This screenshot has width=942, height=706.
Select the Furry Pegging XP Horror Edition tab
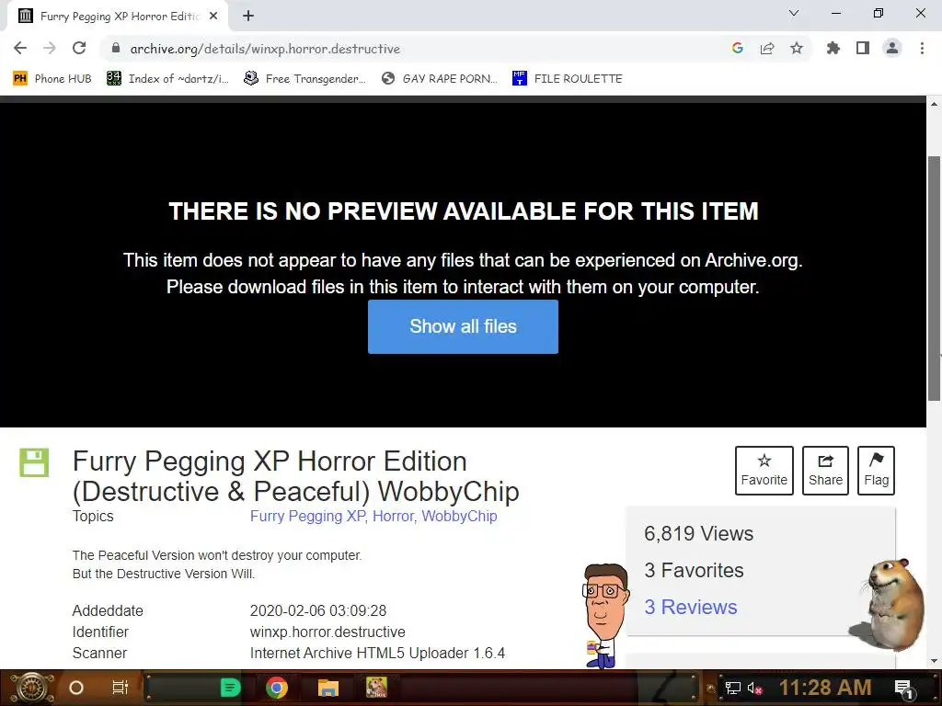click(x=118, y=17)
